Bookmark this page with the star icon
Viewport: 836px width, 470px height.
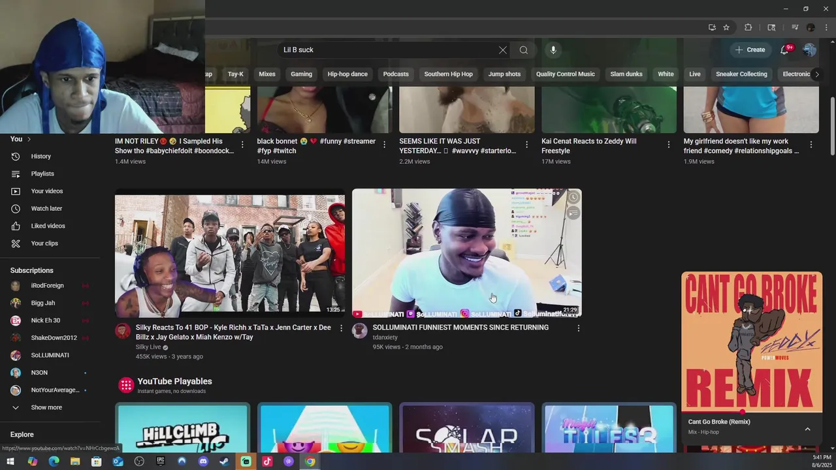pos(726,27)
